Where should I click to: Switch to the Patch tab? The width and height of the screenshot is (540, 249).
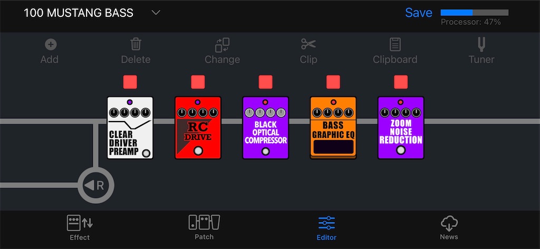204,227
